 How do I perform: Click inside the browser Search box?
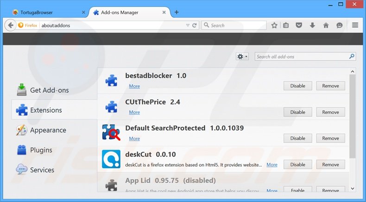234,25
